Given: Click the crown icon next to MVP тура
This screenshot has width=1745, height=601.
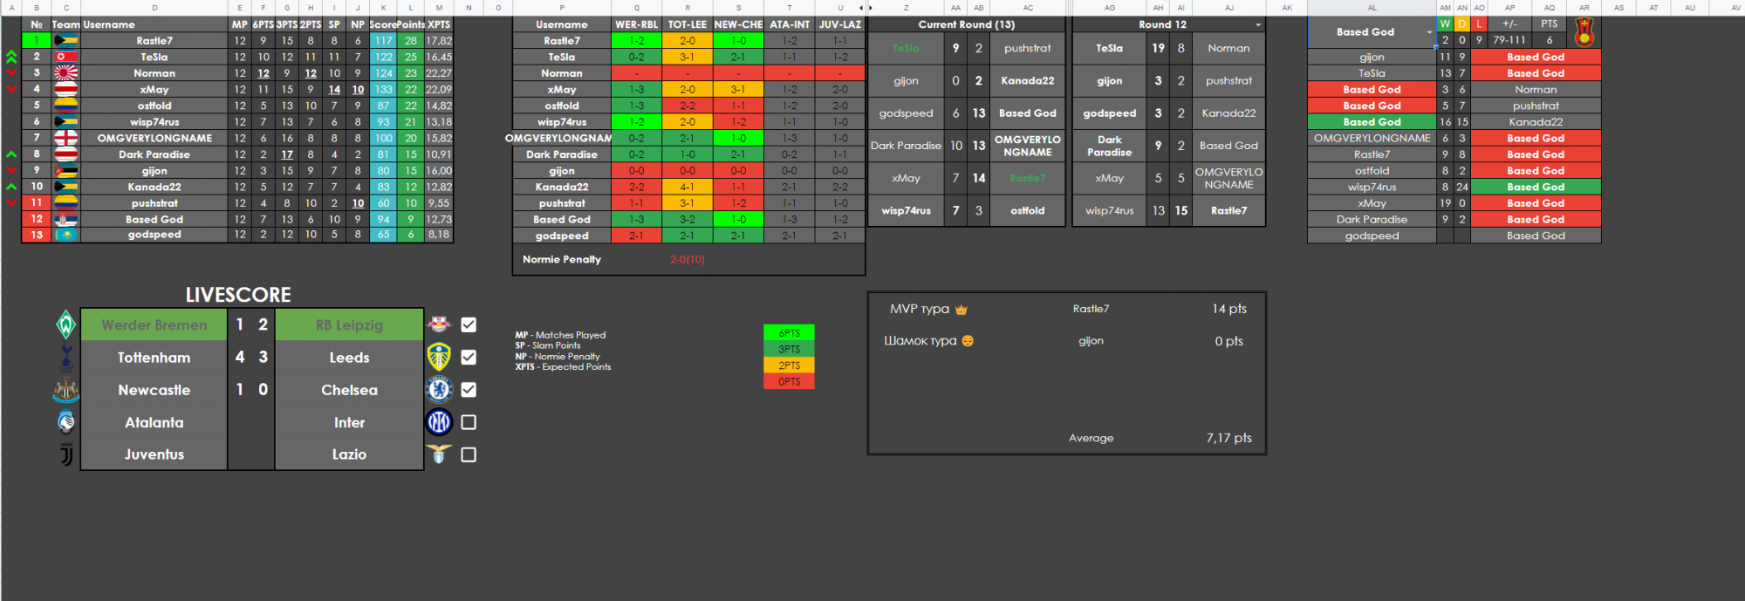Looking at the screenshot, I should (x=961, y=310).
